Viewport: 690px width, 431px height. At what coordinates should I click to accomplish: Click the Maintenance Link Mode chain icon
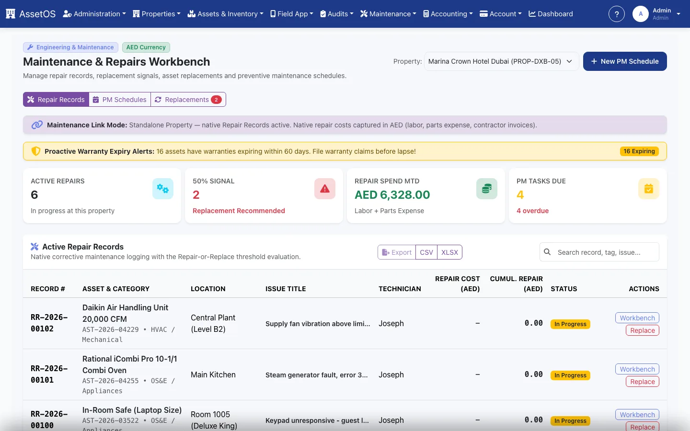tap(37, 125)
